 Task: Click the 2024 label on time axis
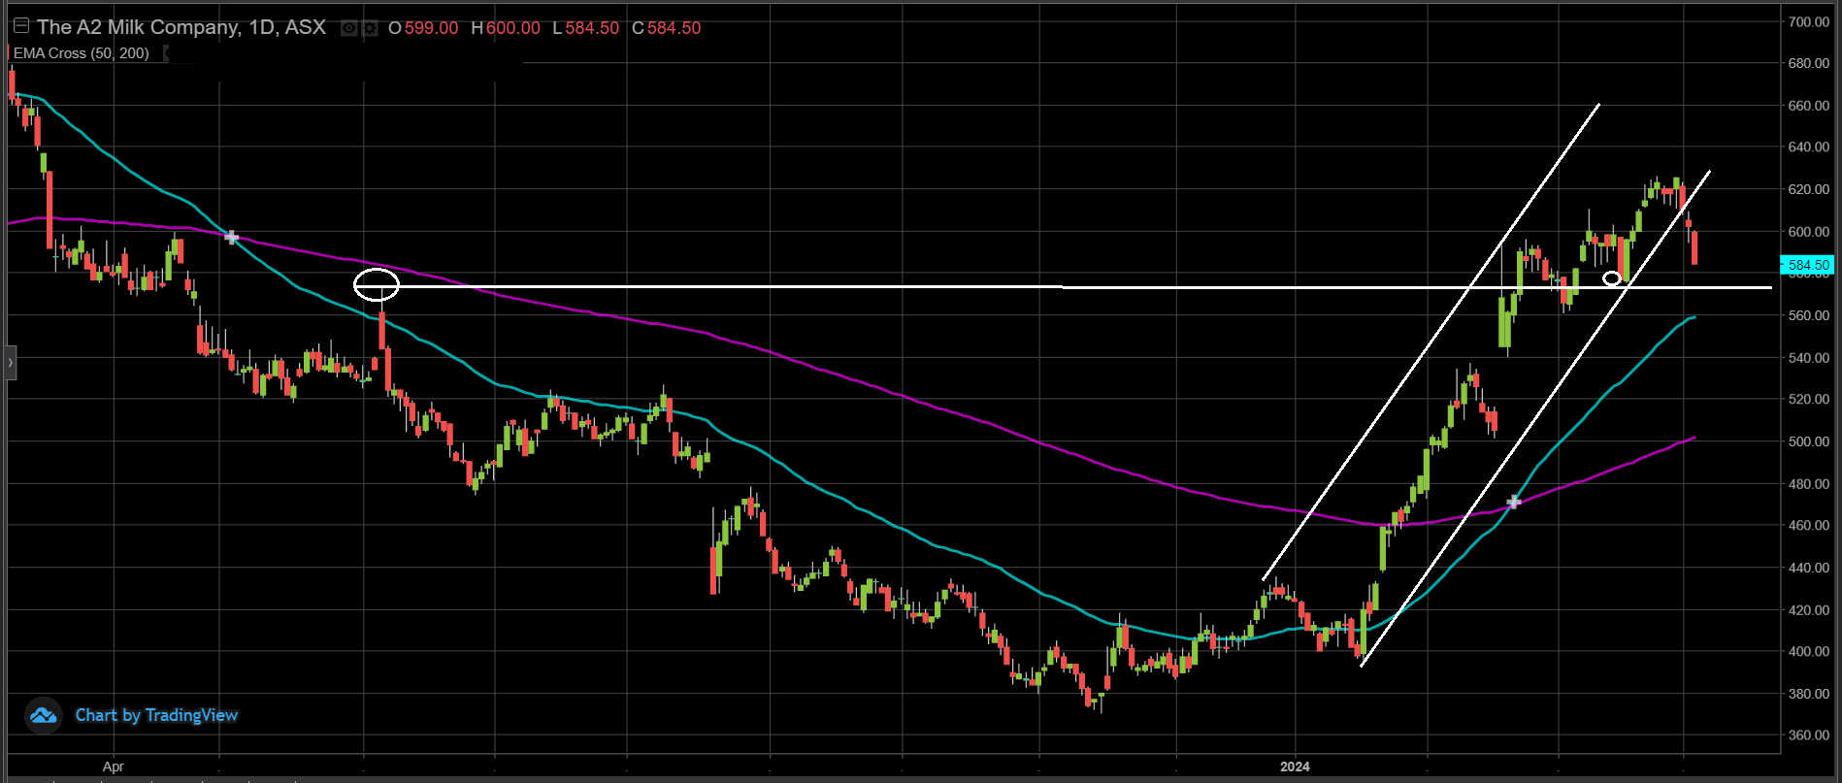click(1295, 767)
